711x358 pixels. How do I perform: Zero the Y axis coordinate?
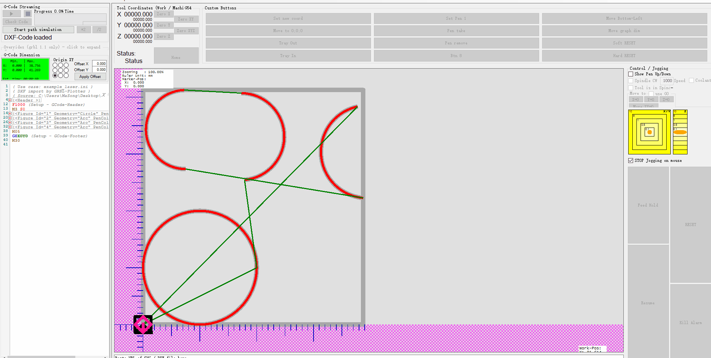[x=163, y=25]
